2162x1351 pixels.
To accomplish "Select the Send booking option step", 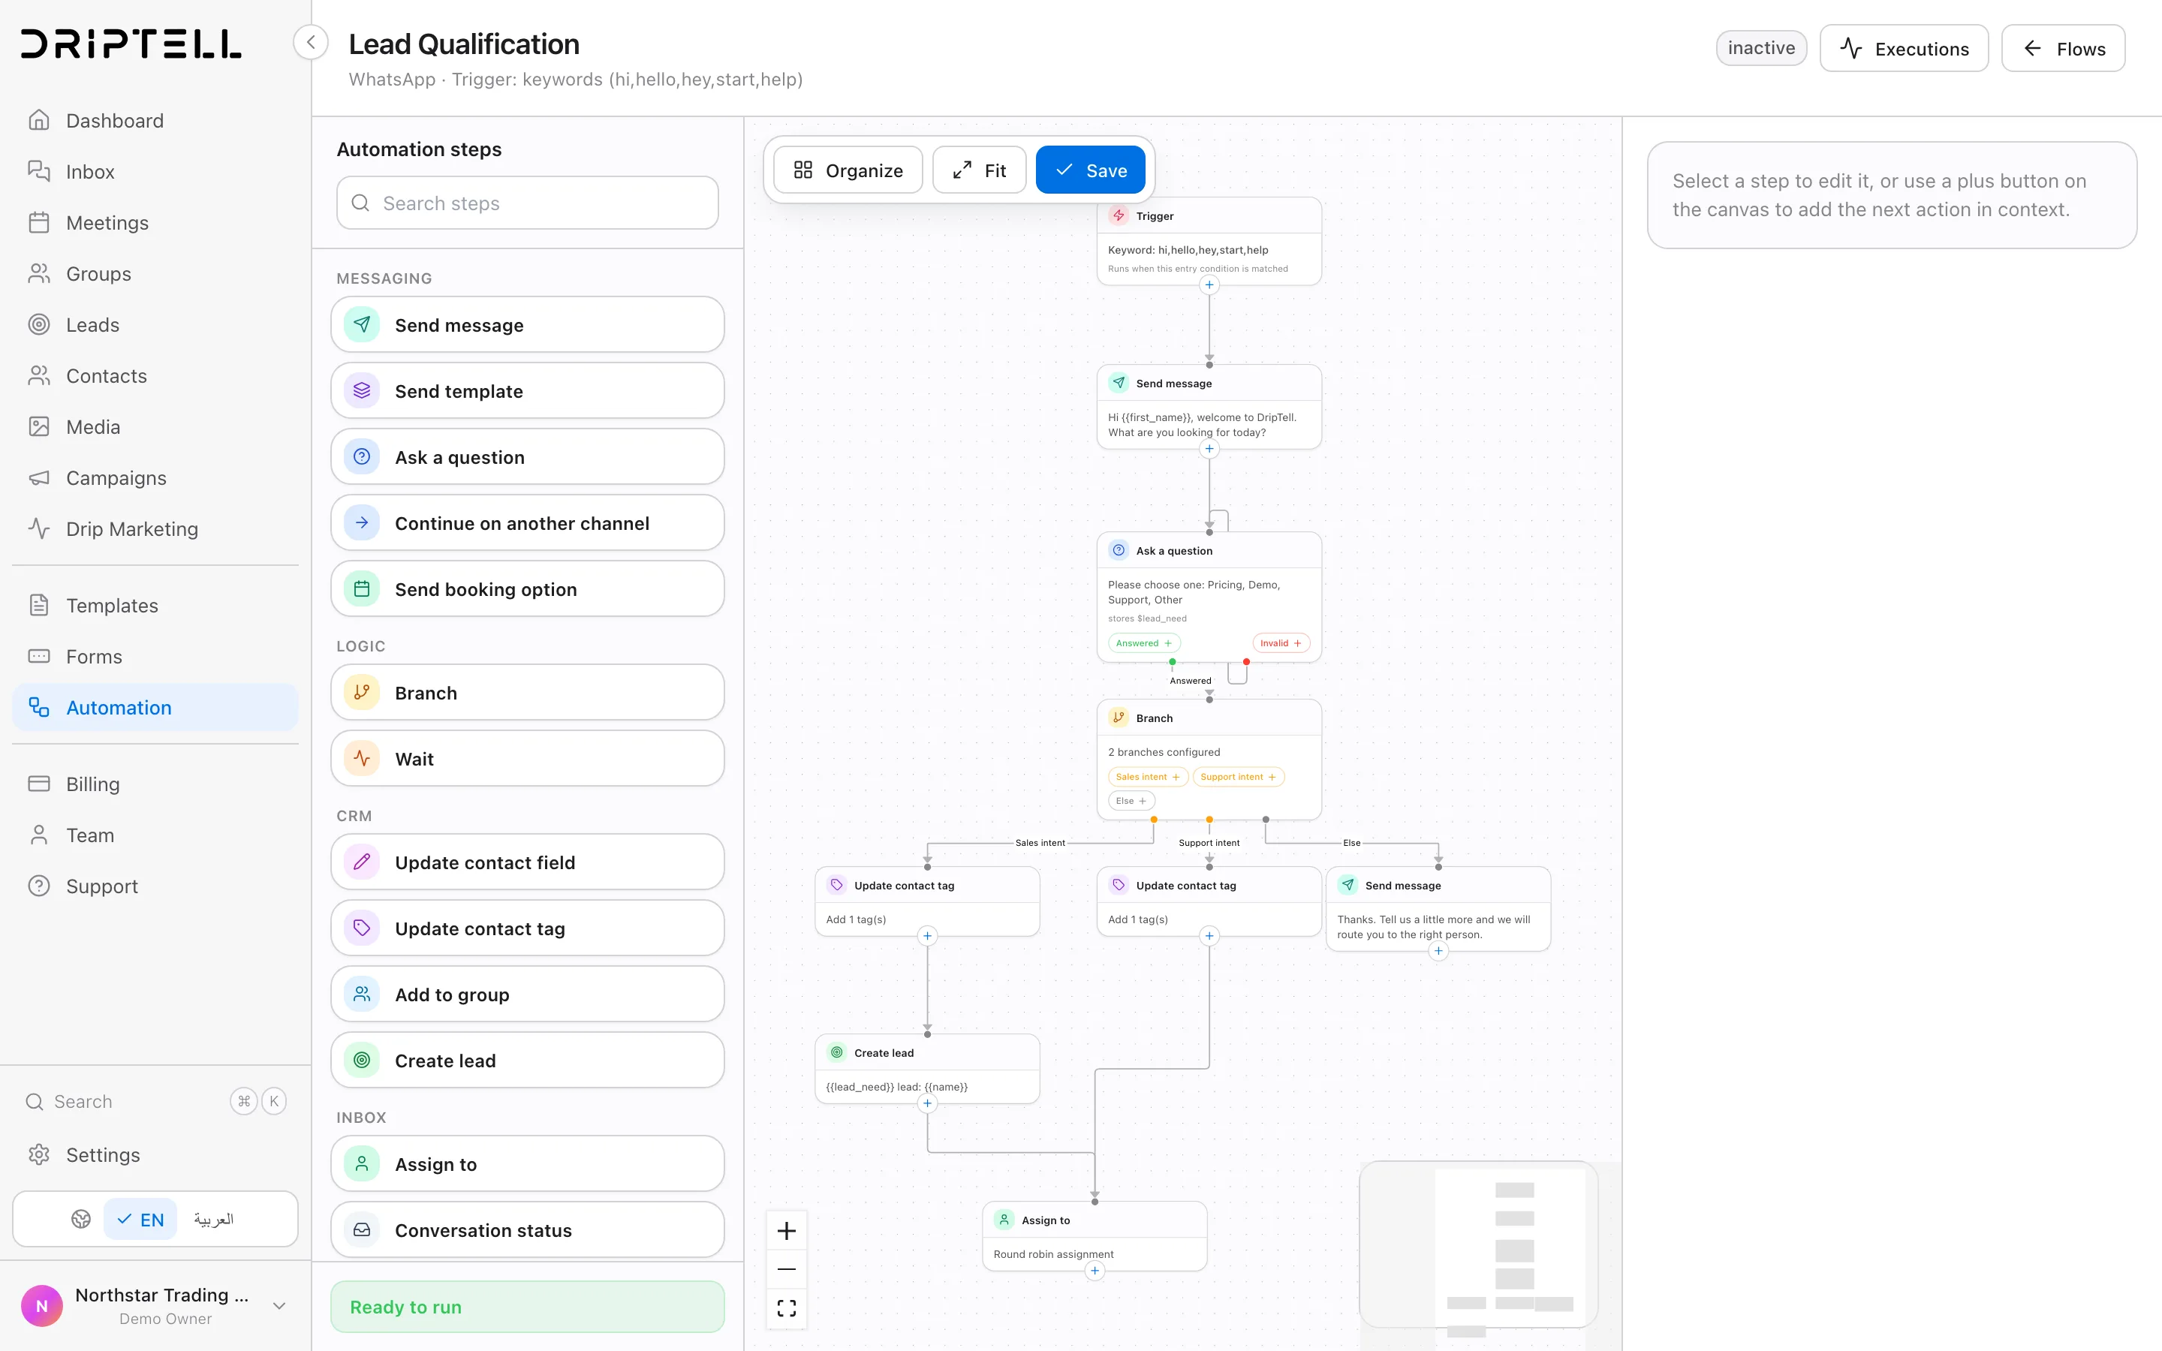I will pyautogui.click(x=527, y=589).
